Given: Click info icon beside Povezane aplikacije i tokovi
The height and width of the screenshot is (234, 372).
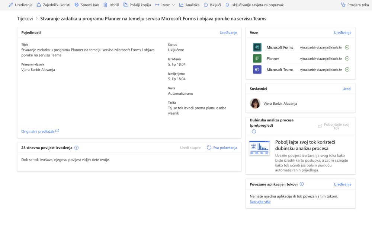Looking at the screenshot, I should click(x=302, y=184).
